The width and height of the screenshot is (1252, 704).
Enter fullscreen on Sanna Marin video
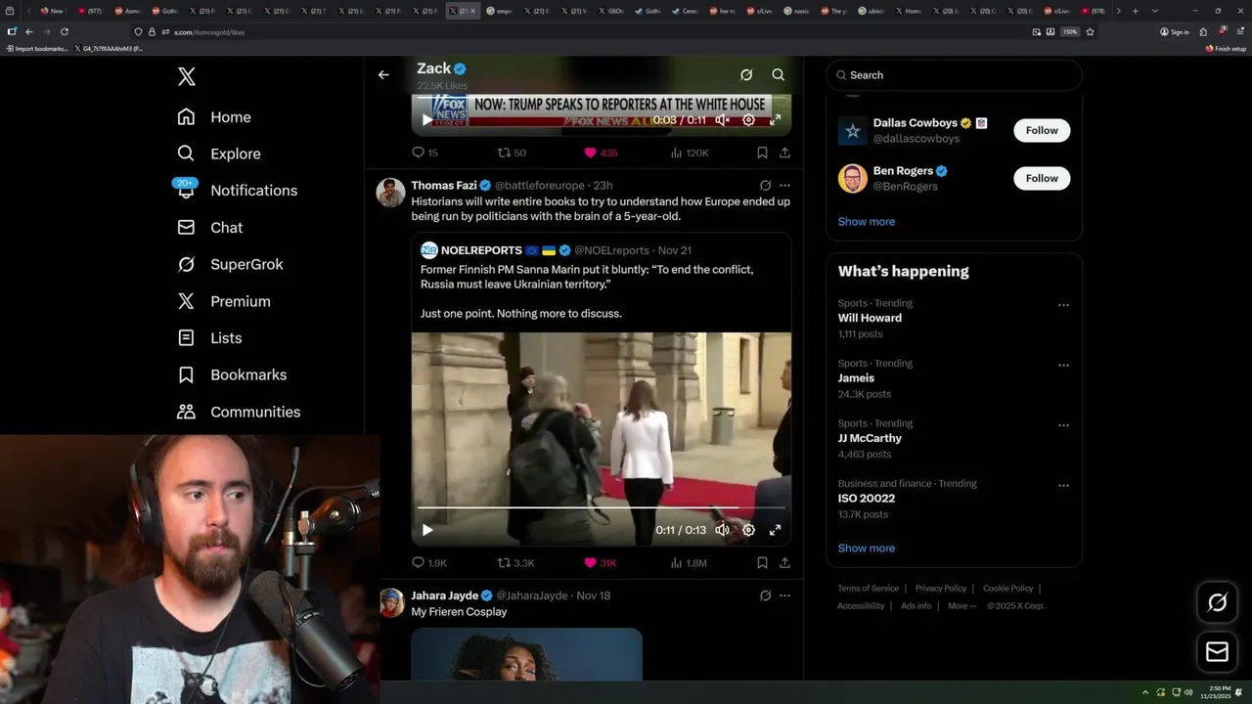775,530
